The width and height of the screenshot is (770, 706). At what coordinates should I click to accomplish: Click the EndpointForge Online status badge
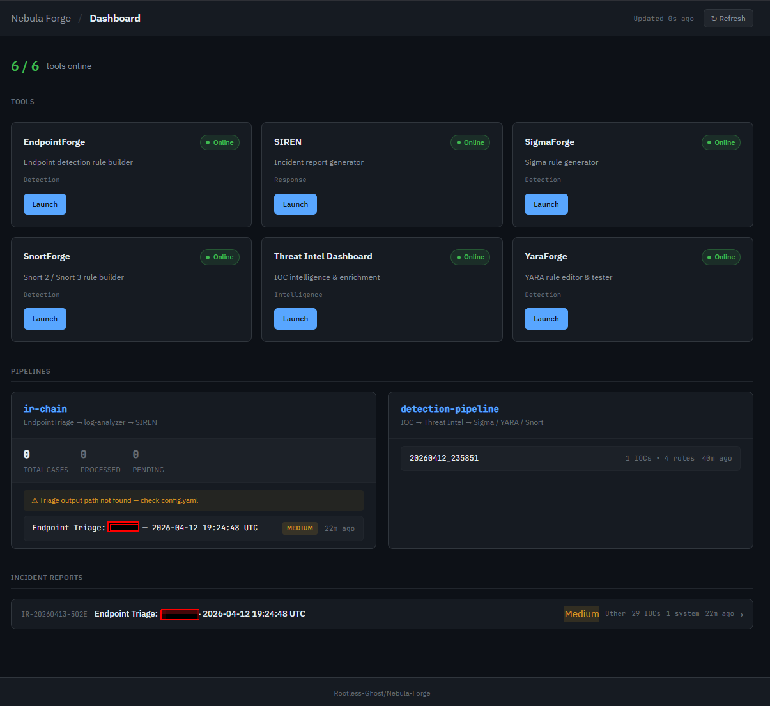[x=220, y=142]
